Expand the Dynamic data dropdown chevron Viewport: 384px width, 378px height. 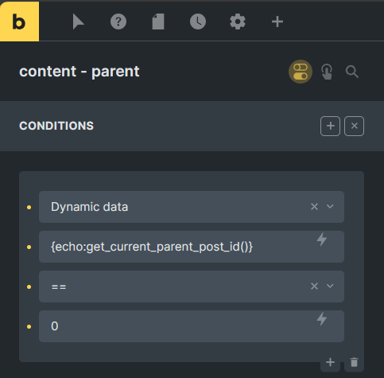[x=330, y=206]
